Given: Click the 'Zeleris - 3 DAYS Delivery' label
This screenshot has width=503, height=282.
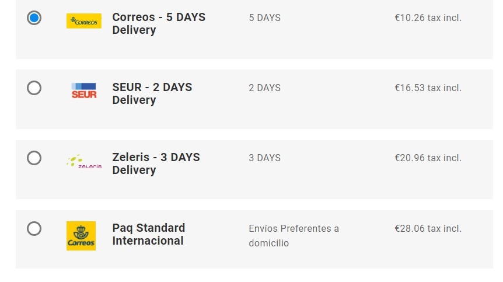Looking at the screenshot, I should [x=156, y=163].
